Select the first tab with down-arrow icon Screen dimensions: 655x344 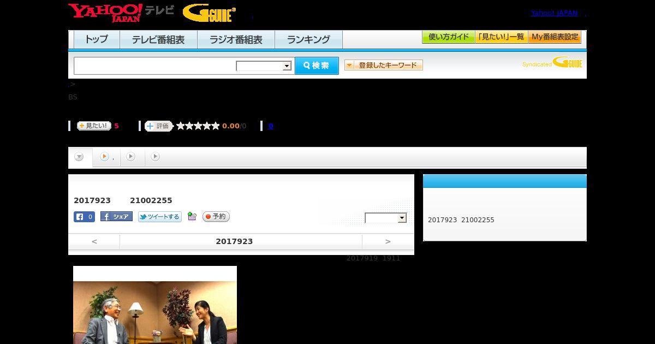[80, 157]
